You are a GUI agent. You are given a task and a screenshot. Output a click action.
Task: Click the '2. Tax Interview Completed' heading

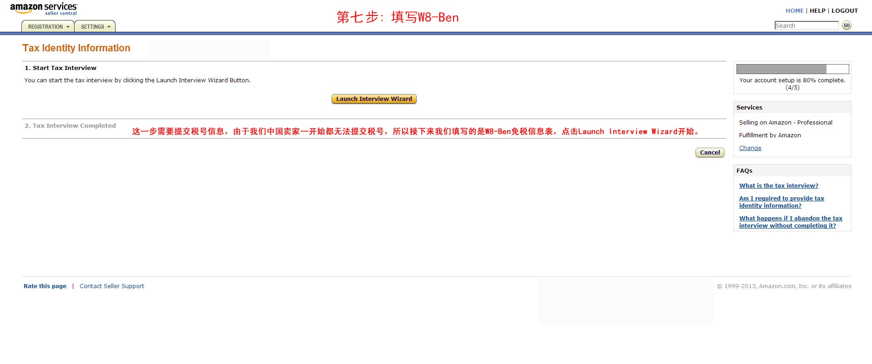point(70,125)
